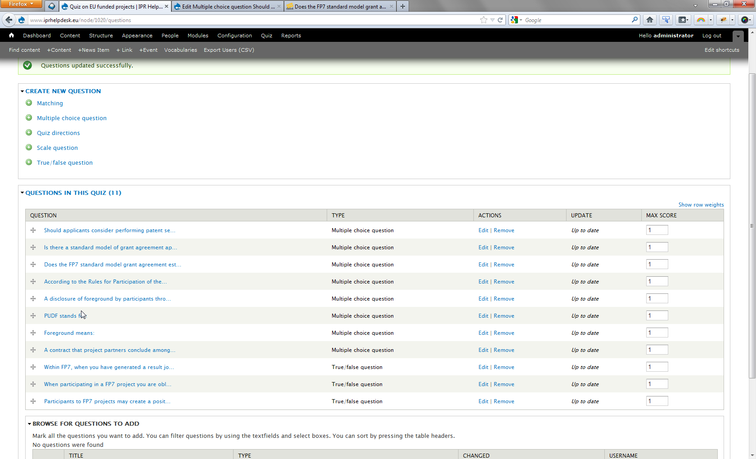Click max score field for 'When participating' row

657,384
